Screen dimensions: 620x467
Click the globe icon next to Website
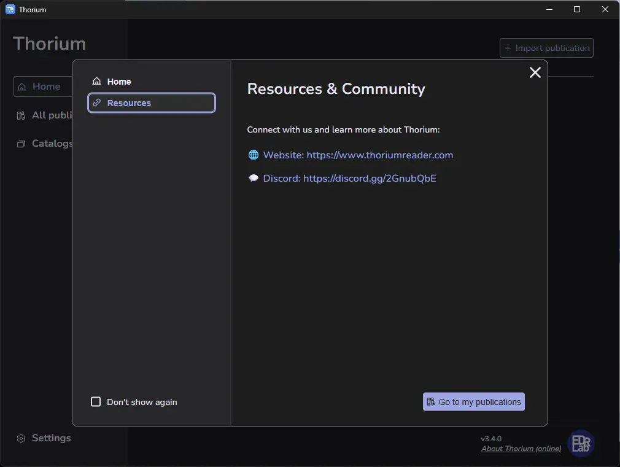[254, 155]
